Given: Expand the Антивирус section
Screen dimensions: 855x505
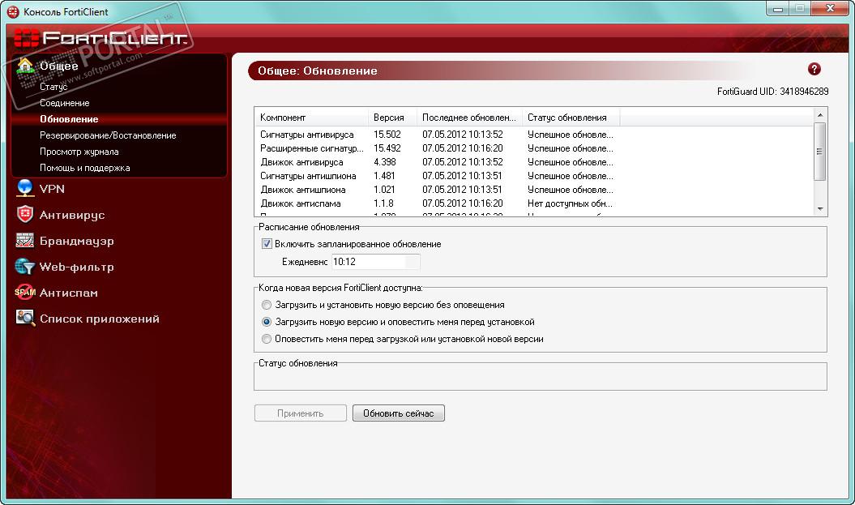Looking at the screenshot, I should coord(72,215).
